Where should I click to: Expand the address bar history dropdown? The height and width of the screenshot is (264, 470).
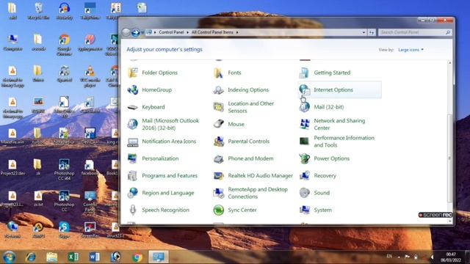tap(364, 32)
